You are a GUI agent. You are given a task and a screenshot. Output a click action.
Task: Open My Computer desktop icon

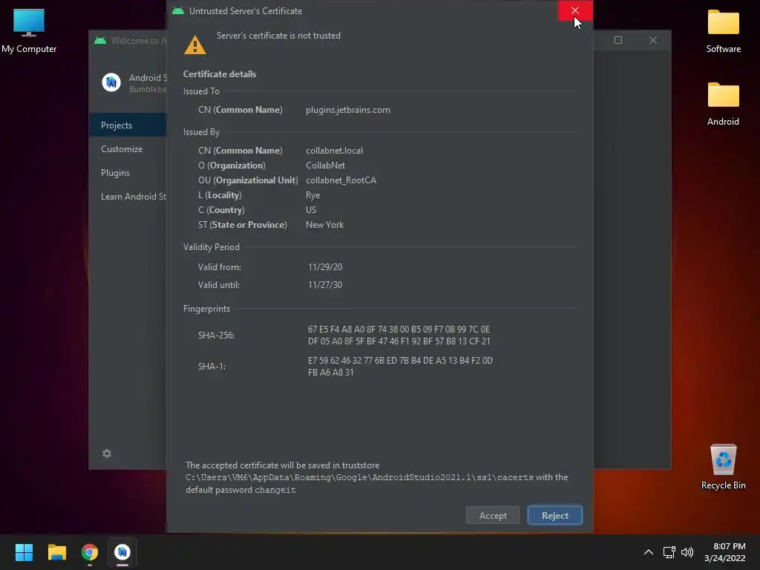(x=29, y=31)
